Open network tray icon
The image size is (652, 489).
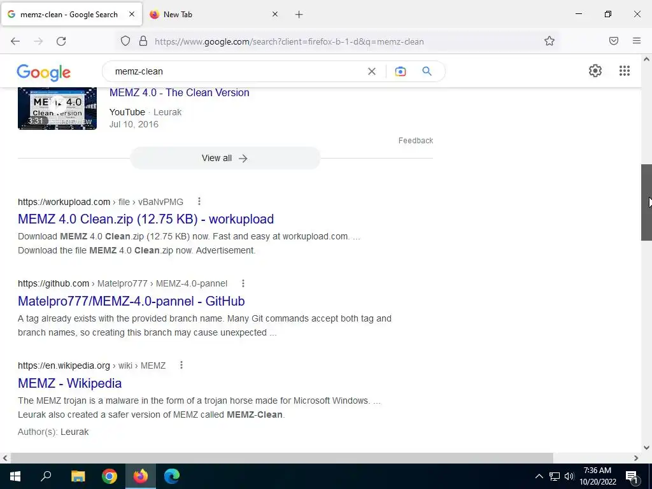click(555, 476)
